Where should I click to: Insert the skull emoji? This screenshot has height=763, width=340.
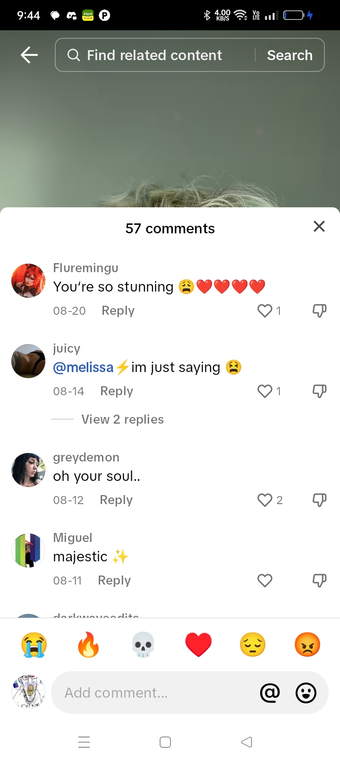tap(143, 645)
